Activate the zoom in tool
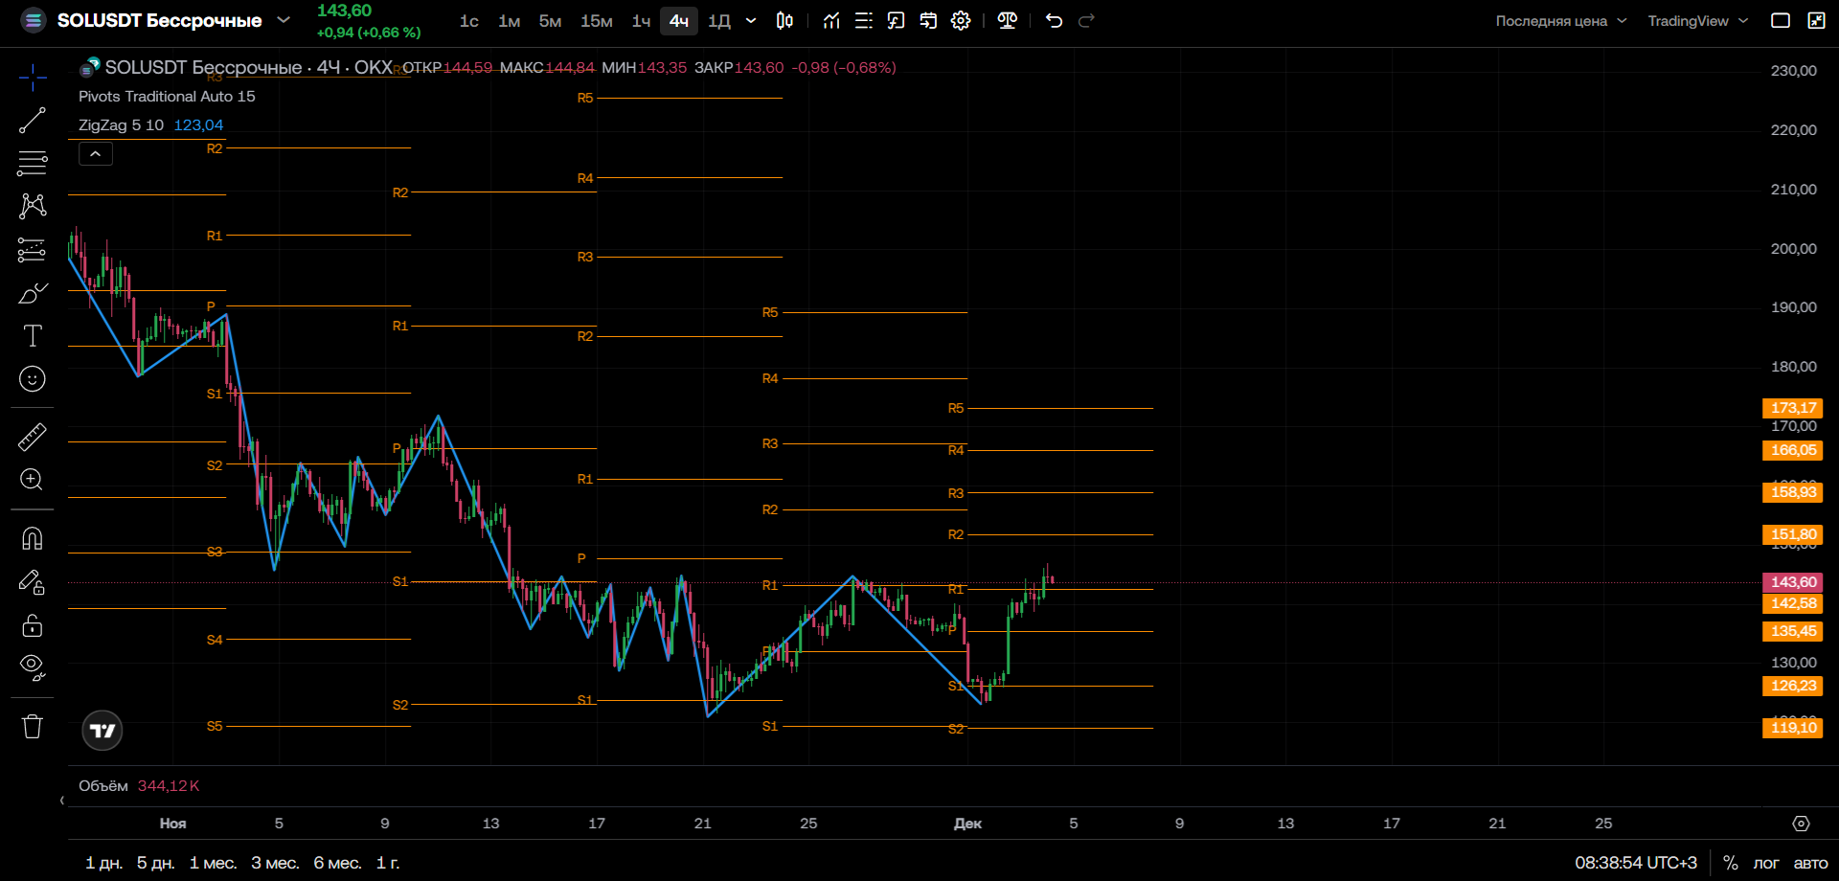The width and height of the screenshot is (1839, 881). click(x=33, y=480)
